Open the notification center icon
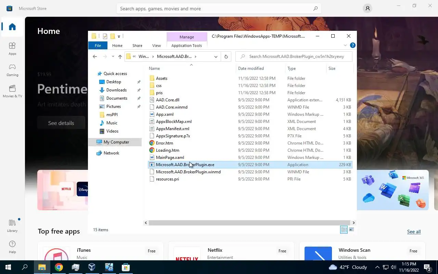The image size is (438, 274). 427,267
